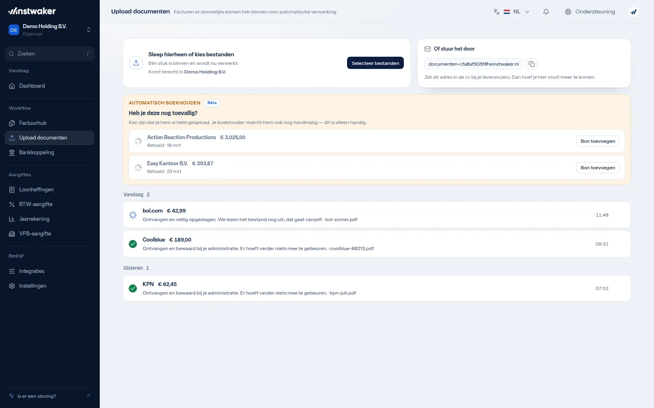The image size is (654, 408).
Task: Click the translate language icon
Action: (497, 11)
